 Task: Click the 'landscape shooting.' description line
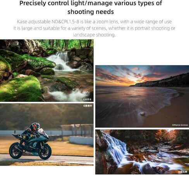[94, 35]
